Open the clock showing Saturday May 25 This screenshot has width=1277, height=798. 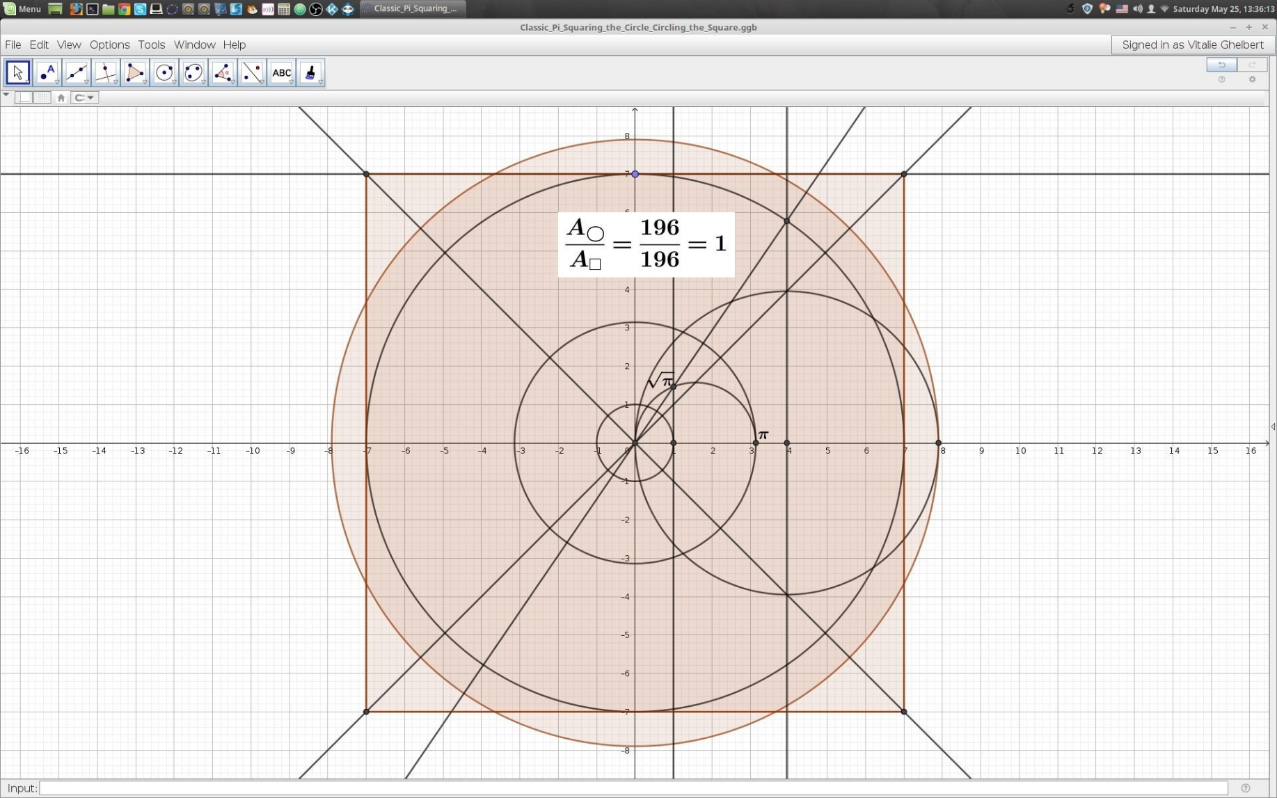[1223, 9]
